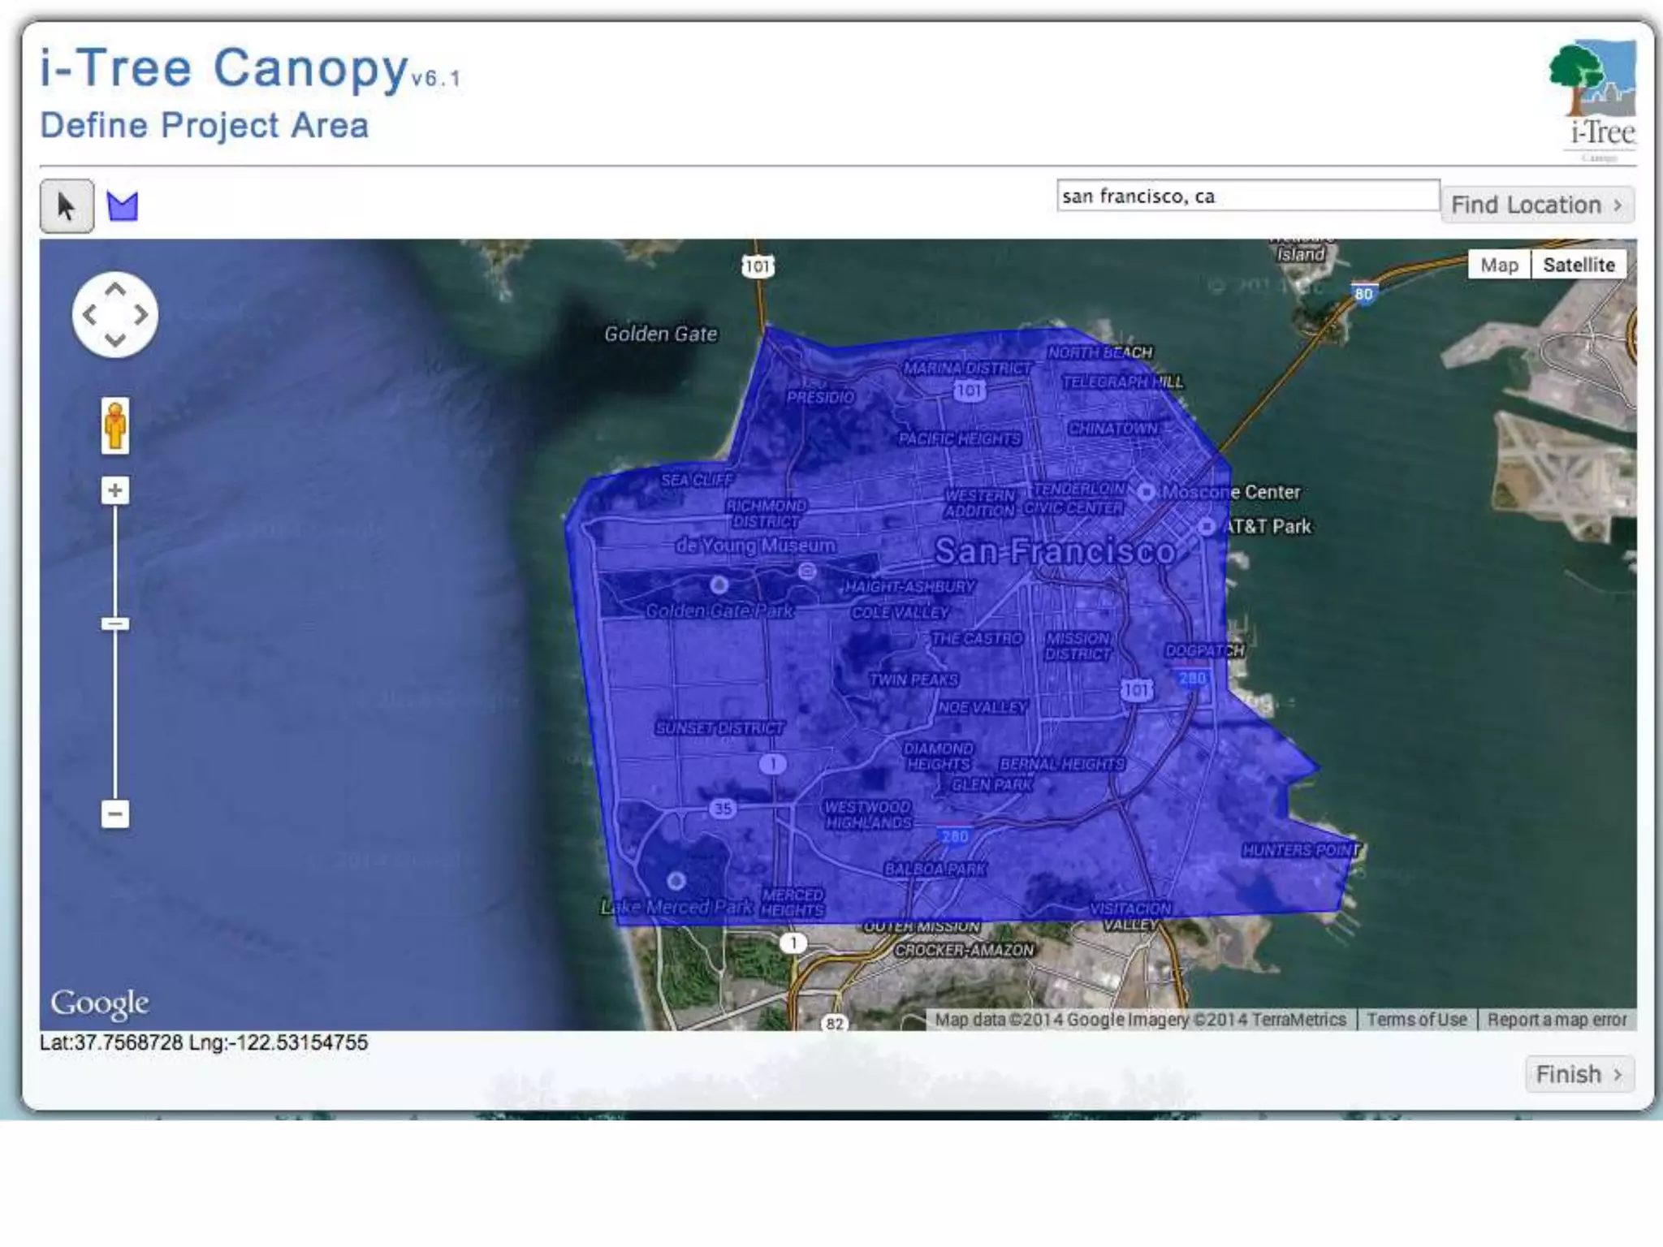
Task: Click the Finish button
Action: (1579, 1074)
